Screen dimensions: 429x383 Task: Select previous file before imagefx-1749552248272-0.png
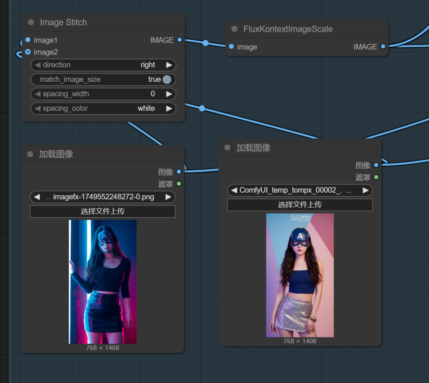click(x=37, y=197)
